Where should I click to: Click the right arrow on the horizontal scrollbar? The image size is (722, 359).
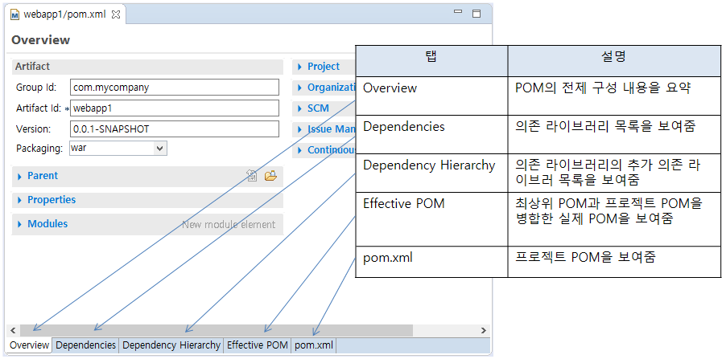484,331
